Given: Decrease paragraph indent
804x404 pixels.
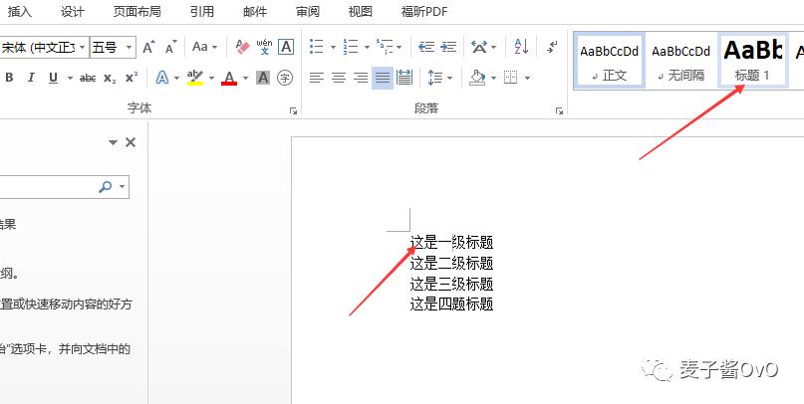Looking at the screenshot, I should 426,47.
